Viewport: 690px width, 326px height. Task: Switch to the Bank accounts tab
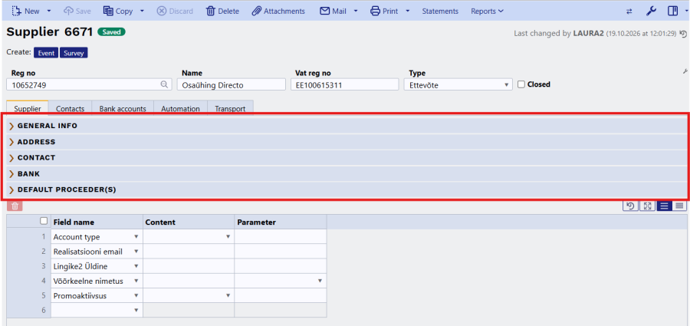(123, 108)
